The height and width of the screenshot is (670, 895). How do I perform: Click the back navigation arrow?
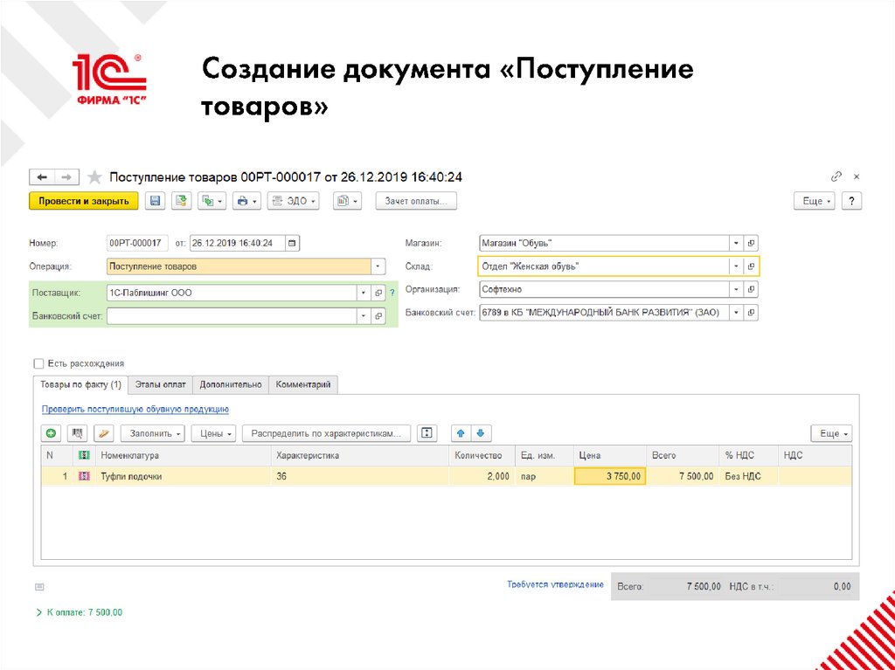point(43,176)
